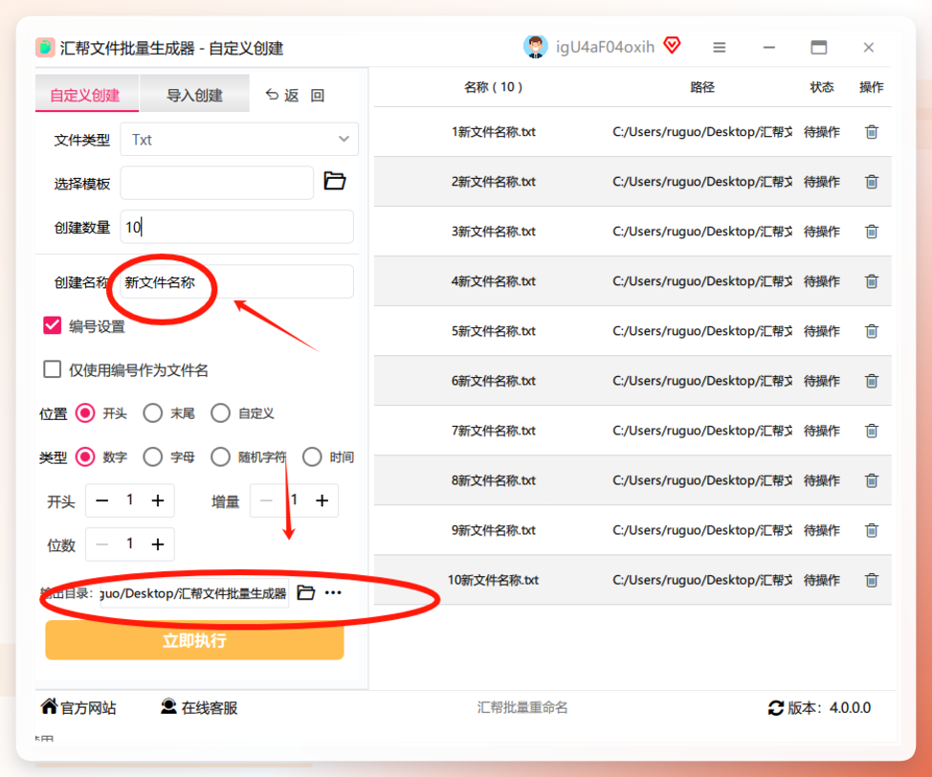The height and width of the screenshot is (777, 932).
Task: Open 在线客服 support icon
Action: pos(168,706)
